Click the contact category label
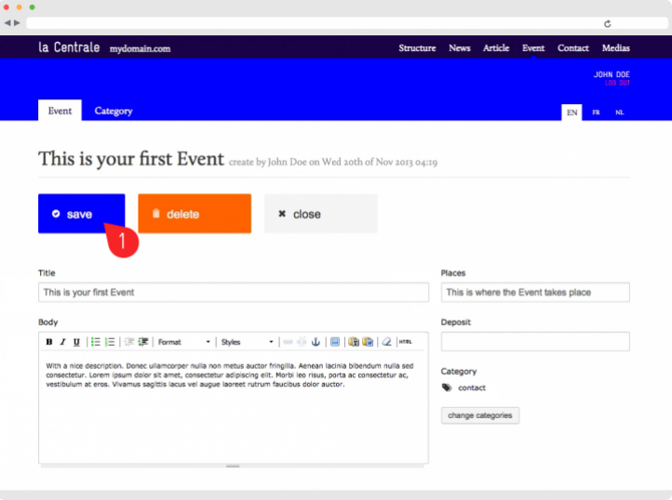The height and width of the screenshot is (500, 672). coord(472,388)
